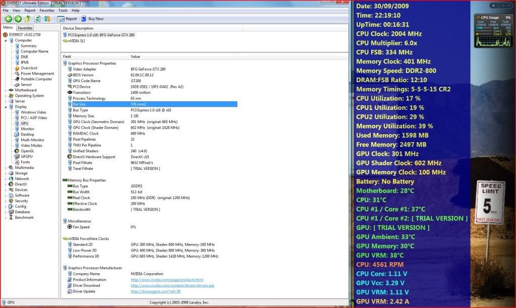Open the NVIDIA driver download link
516x308 pixels.
(x=173, y=286)
